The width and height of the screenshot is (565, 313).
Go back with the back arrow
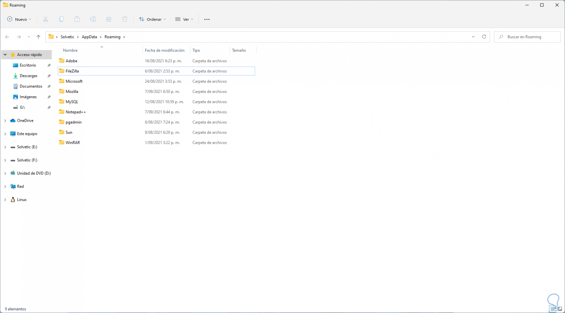[x=7, y=37]
